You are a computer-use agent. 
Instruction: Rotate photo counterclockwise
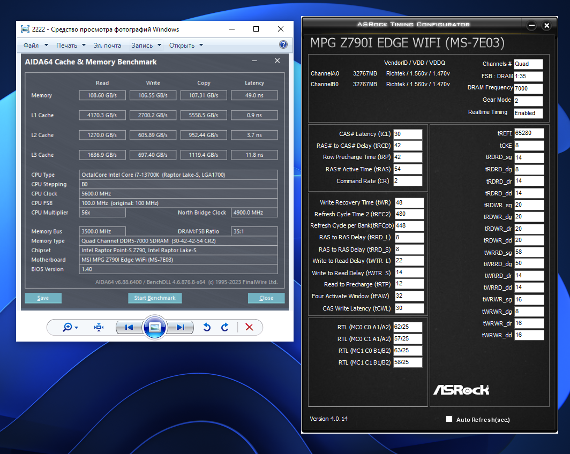(207, 327)
